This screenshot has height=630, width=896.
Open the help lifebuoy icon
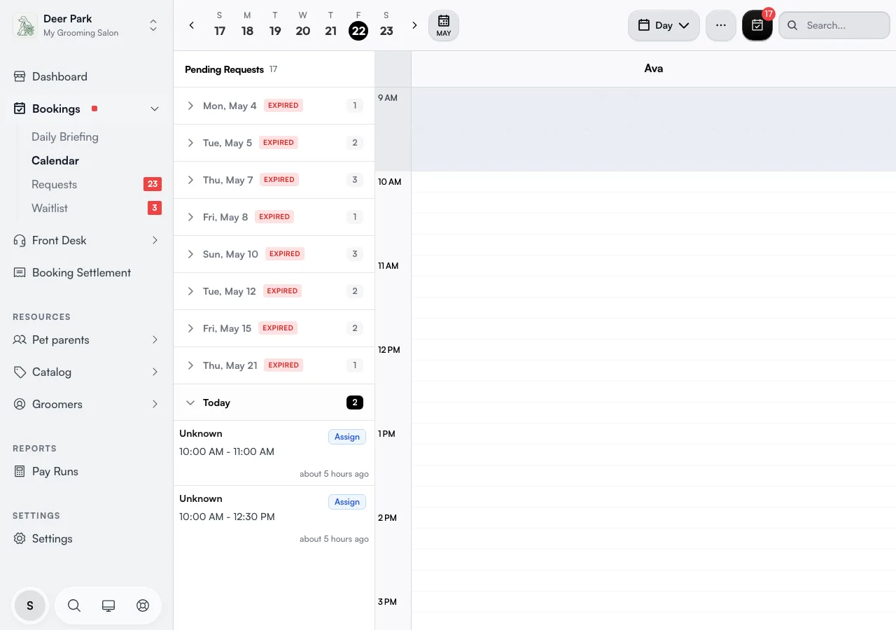click(143, 605)
